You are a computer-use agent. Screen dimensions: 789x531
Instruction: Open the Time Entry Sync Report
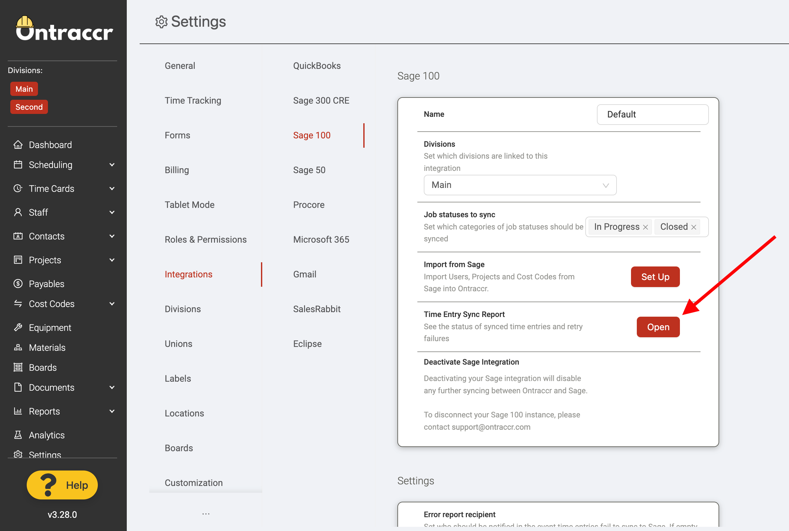[658, 327]
